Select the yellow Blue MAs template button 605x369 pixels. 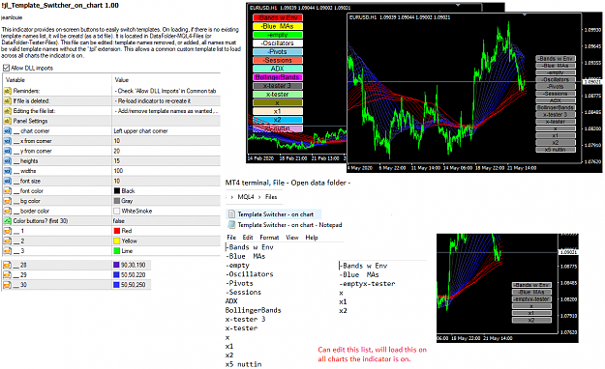[278, 26]
